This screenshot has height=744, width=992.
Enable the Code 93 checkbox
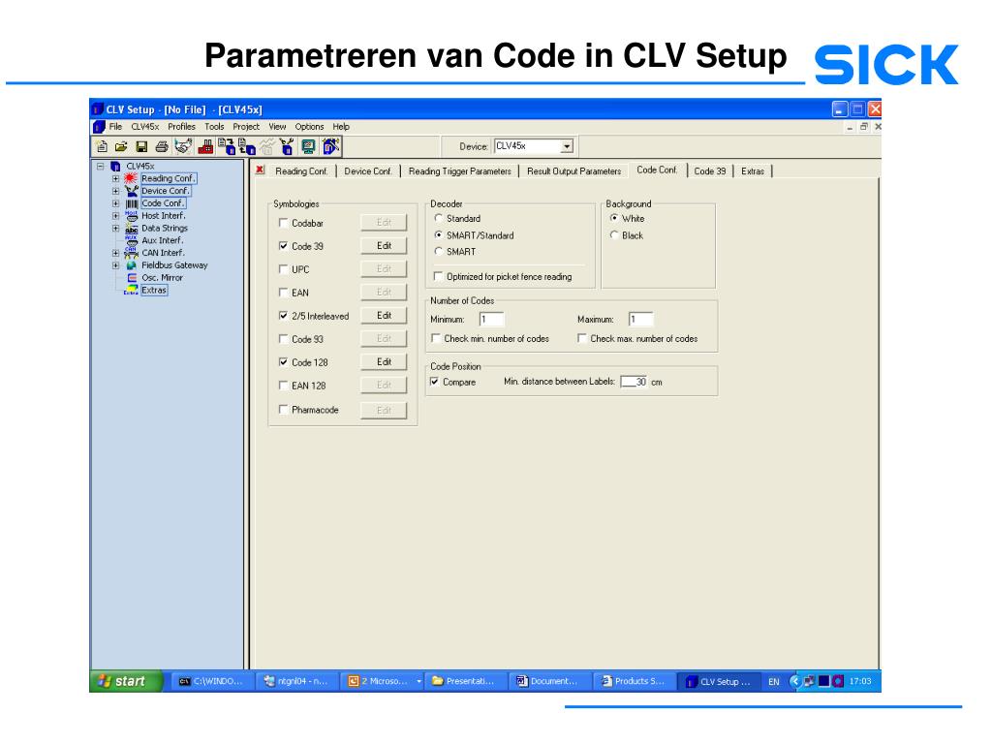(284, 338)
